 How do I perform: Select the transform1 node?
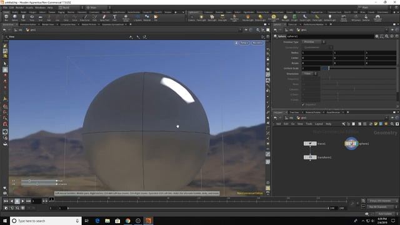(x=310, y=157)
